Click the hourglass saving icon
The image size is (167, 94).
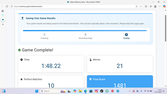click(x=22, y=18)
